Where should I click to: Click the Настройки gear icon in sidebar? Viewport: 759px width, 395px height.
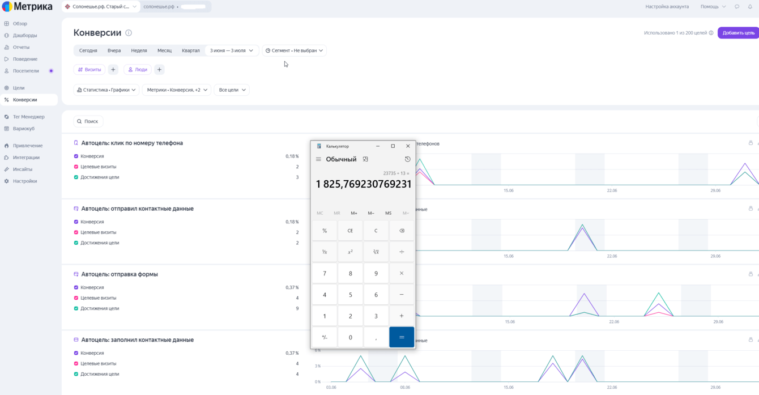pyautogui.click(x=7, y=181)
